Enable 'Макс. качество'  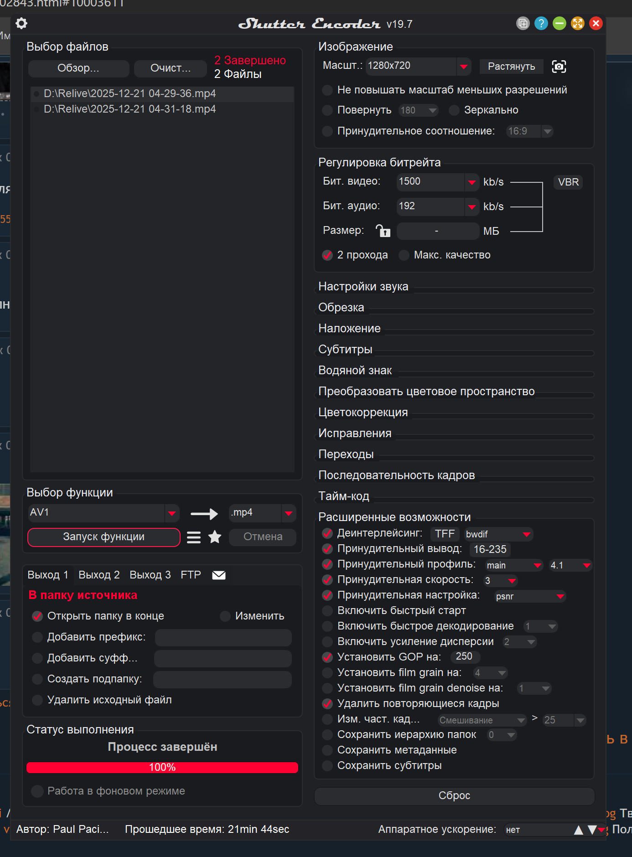(404, 255)
